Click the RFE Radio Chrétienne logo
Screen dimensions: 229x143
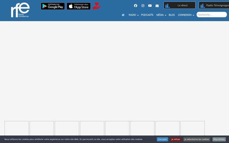pos(20,10)
